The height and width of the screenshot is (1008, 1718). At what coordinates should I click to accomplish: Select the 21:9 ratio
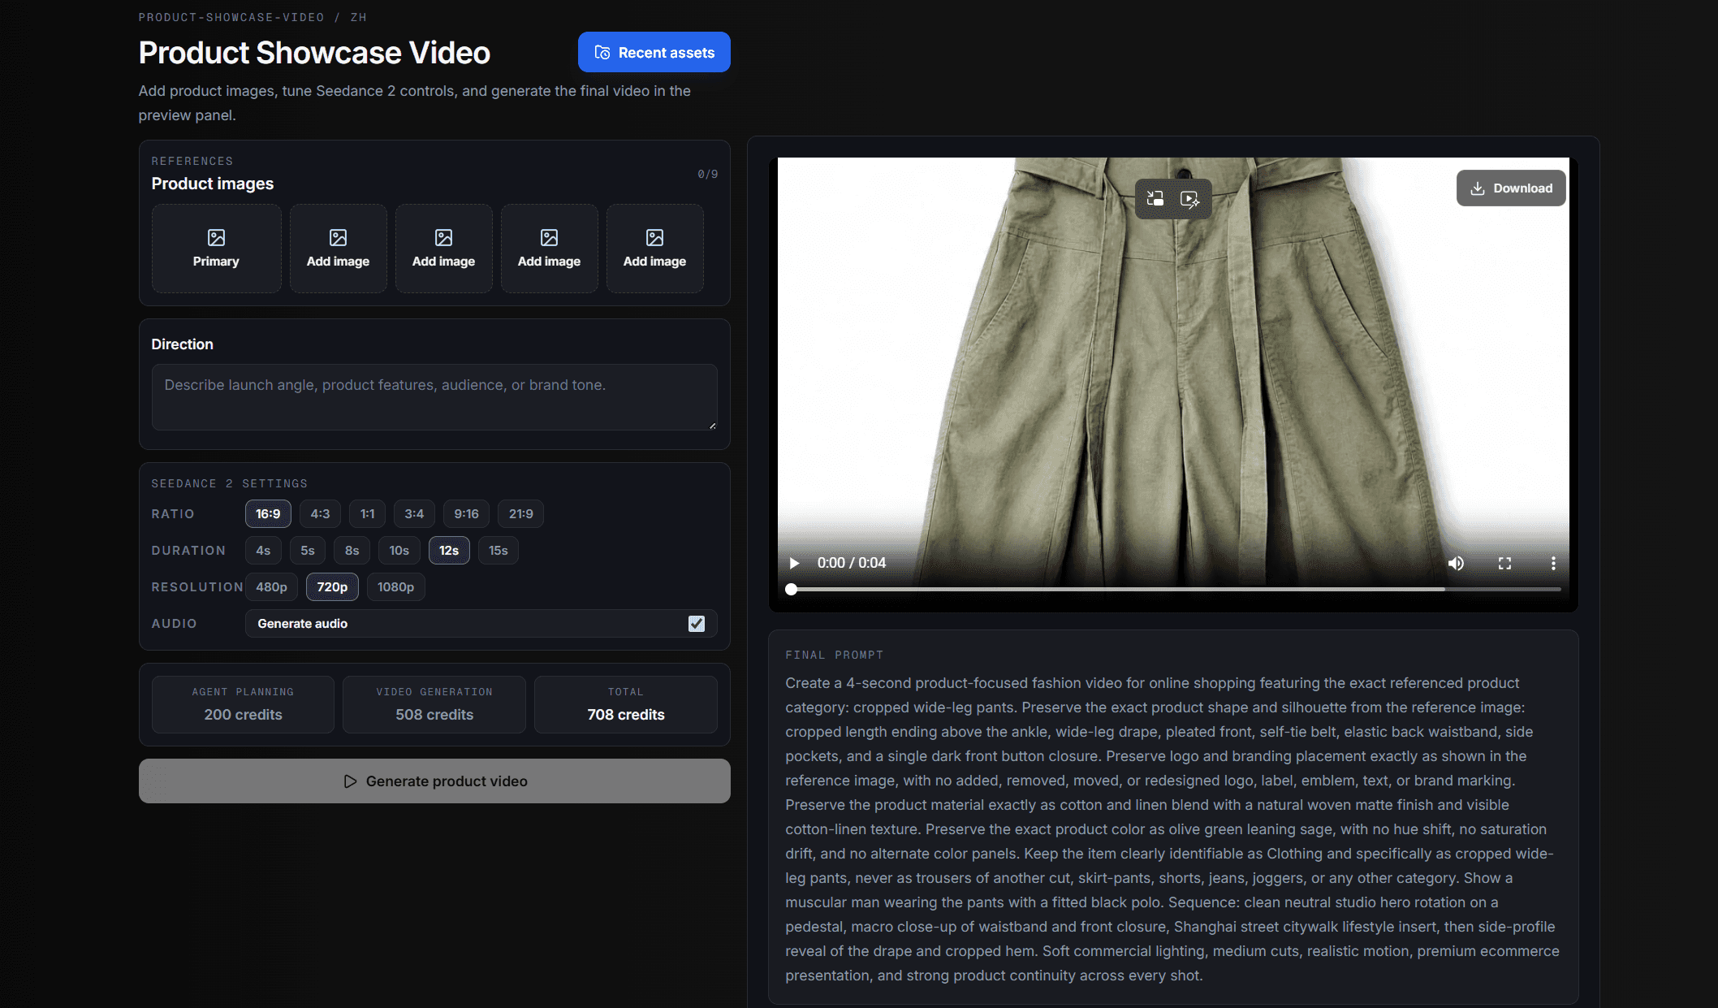(x=520, y=514)
